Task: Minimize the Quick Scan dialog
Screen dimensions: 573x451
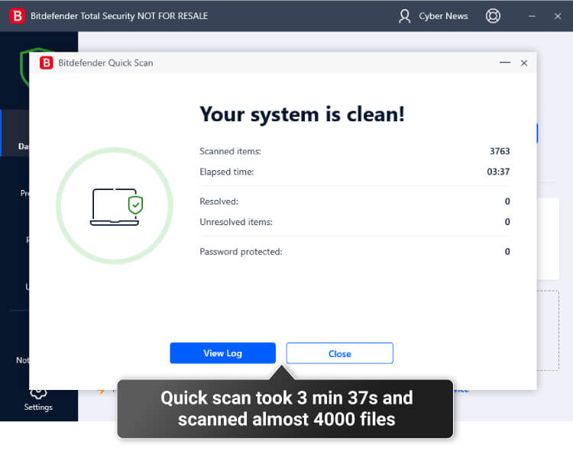Action: (x=505, y=63)
